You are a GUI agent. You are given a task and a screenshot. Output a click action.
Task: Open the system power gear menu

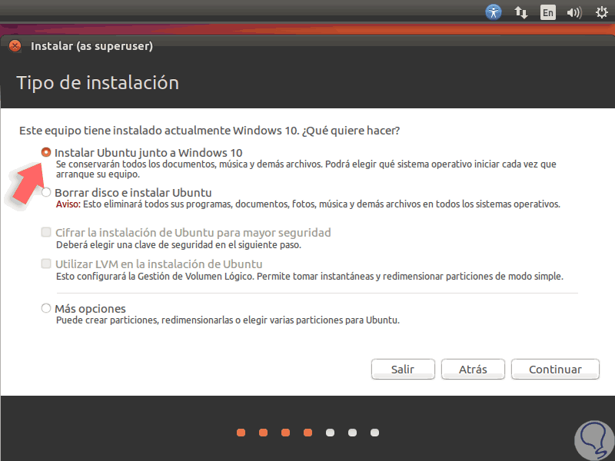602,12
